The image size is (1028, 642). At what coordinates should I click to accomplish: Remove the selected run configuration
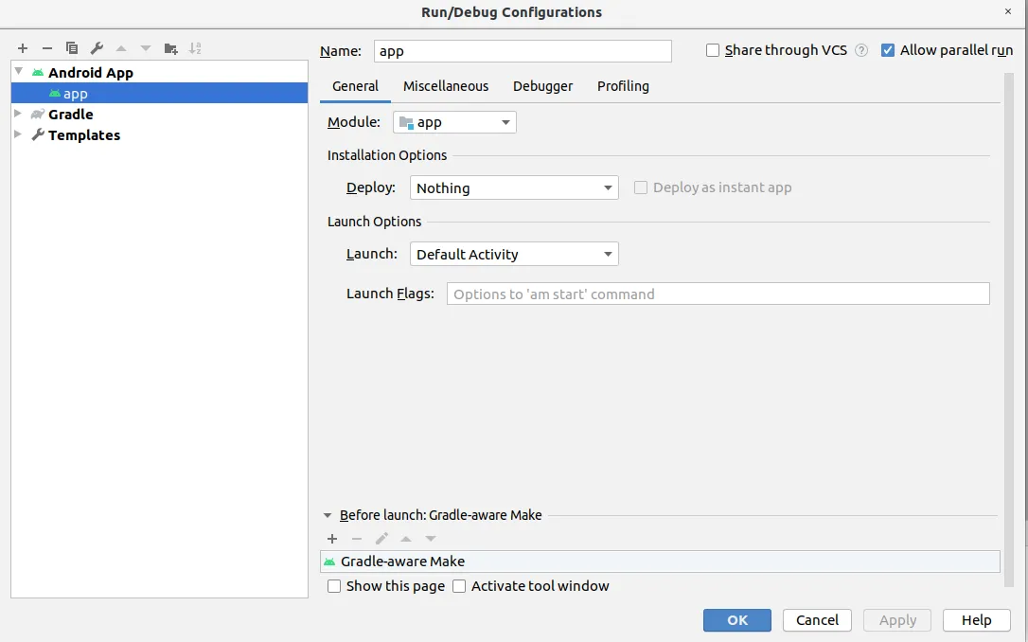47,48
